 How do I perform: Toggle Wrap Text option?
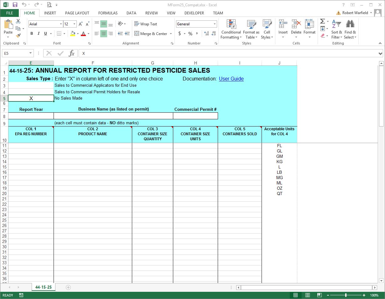point(146,24)
